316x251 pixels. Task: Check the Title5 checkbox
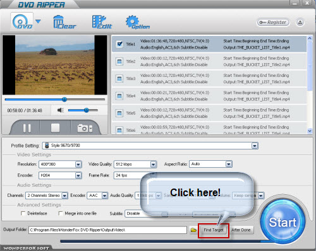119,113
